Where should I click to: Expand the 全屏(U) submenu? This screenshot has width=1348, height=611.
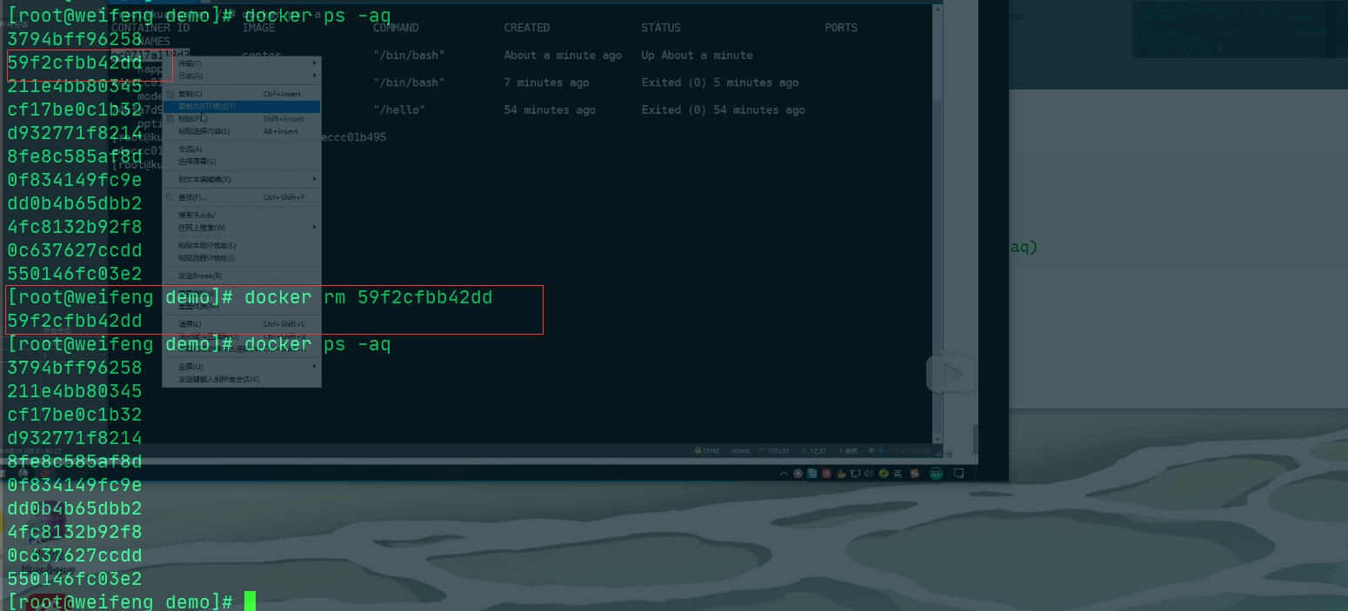tap(241, 366)
